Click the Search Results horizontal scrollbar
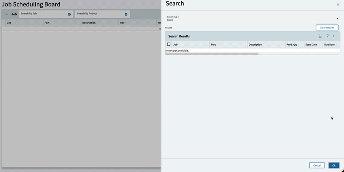Screen dimensions: 344x172 click(x=212, y=54)
